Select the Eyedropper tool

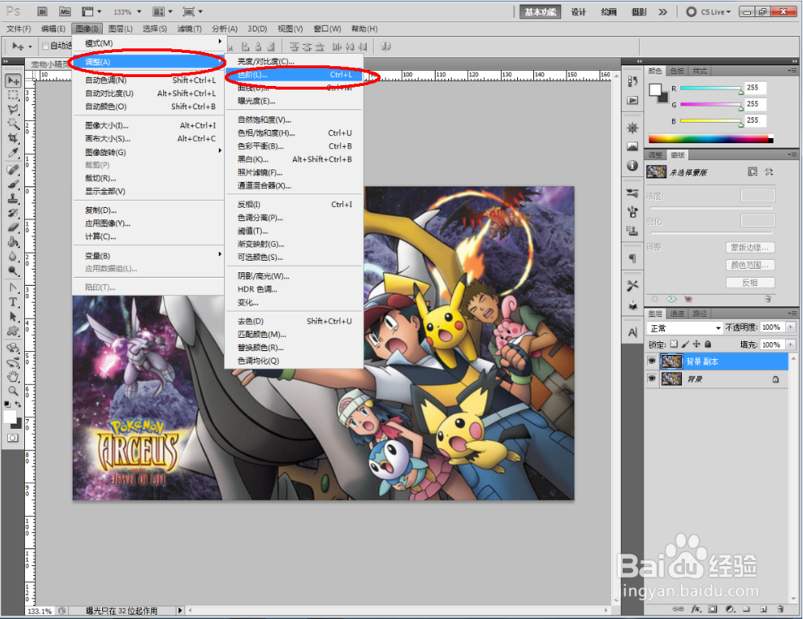pos(13,153)
